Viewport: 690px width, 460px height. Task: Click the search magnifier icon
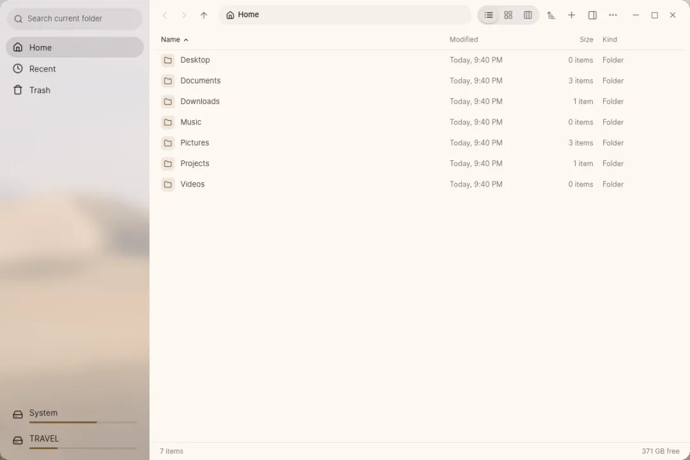(x=18, y=19)
